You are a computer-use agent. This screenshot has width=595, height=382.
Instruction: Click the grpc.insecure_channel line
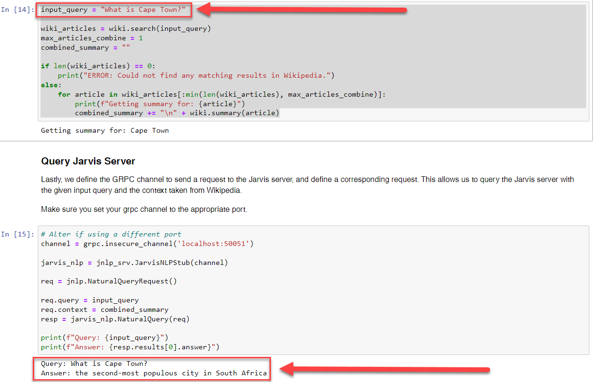(147, 244)
